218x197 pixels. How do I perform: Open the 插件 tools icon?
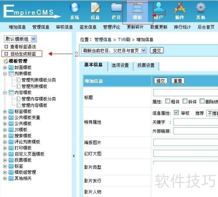coord(180,7)
